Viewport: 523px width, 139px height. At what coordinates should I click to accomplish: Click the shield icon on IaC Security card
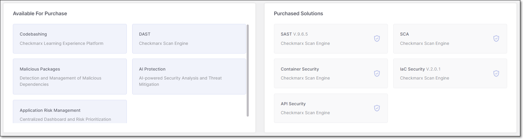(496, 74)
